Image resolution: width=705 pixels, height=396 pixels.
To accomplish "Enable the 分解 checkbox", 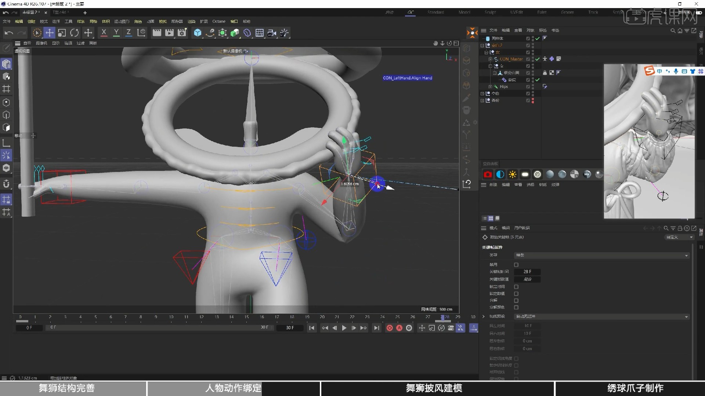I will [516, 301].
